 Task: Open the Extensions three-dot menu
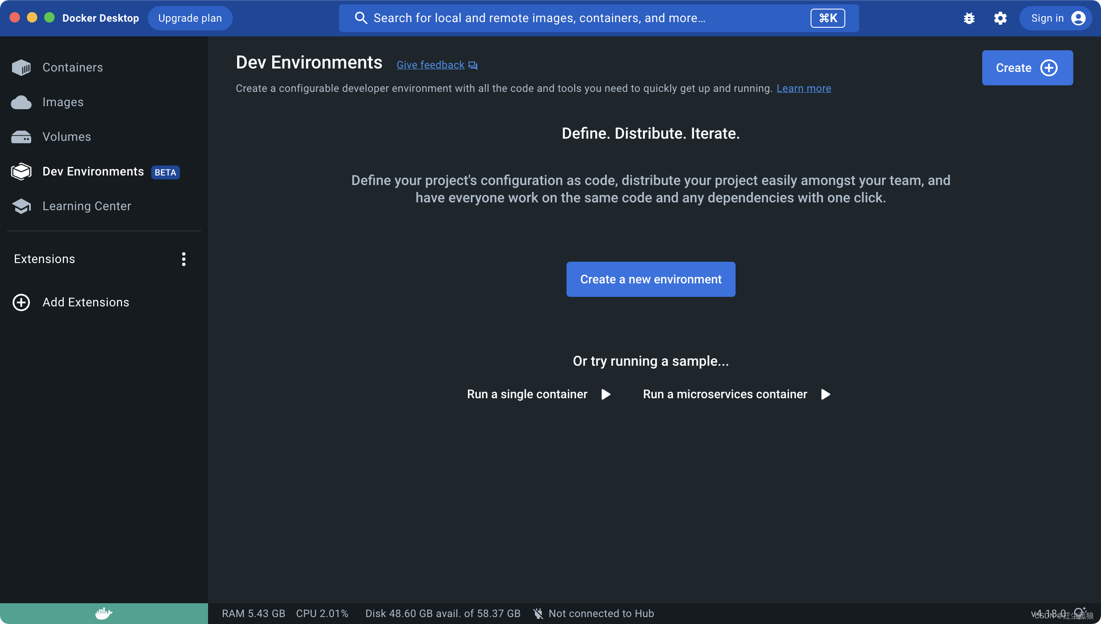click(184, 259)
